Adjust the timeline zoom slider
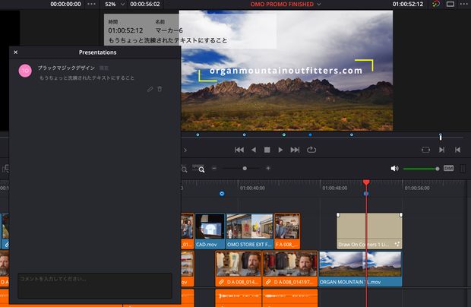This screenshot has width=471, height=307. pos(245,169)
